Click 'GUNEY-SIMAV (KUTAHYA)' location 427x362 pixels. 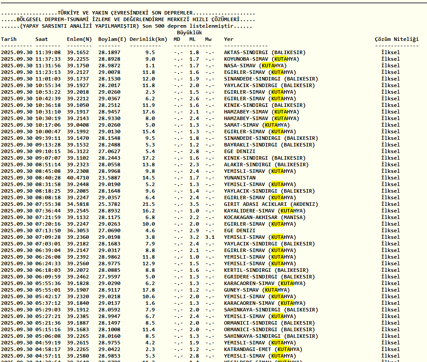[257, 290]
